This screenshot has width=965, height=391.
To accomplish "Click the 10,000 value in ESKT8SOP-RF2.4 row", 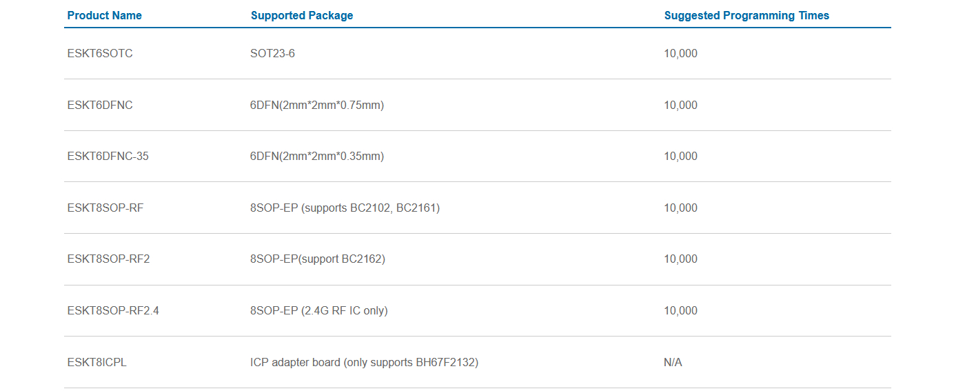I will [x=680, y=310].
